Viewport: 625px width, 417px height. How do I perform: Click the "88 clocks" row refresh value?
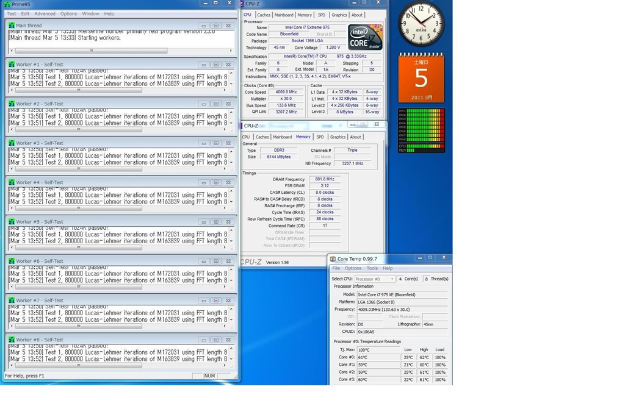(x=325, y=219)
